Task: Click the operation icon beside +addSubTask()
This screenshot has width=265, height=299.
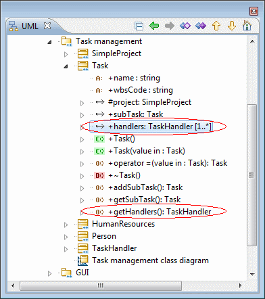Action: point(99,187)
